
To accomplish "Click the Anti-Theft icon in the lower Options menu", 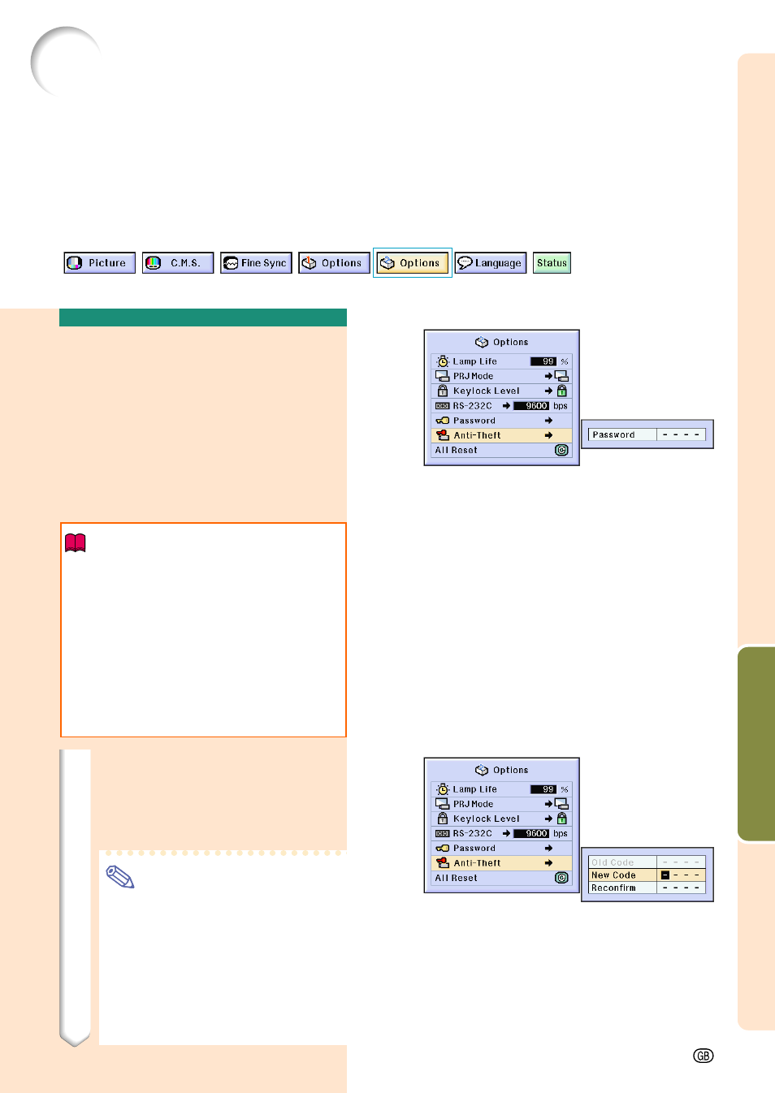I will coord(442,863).
